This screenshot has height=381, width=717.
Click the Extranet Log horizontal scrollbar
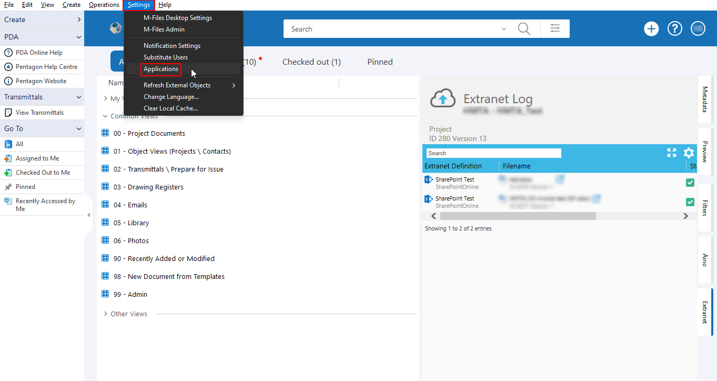(x=518, y=216)
